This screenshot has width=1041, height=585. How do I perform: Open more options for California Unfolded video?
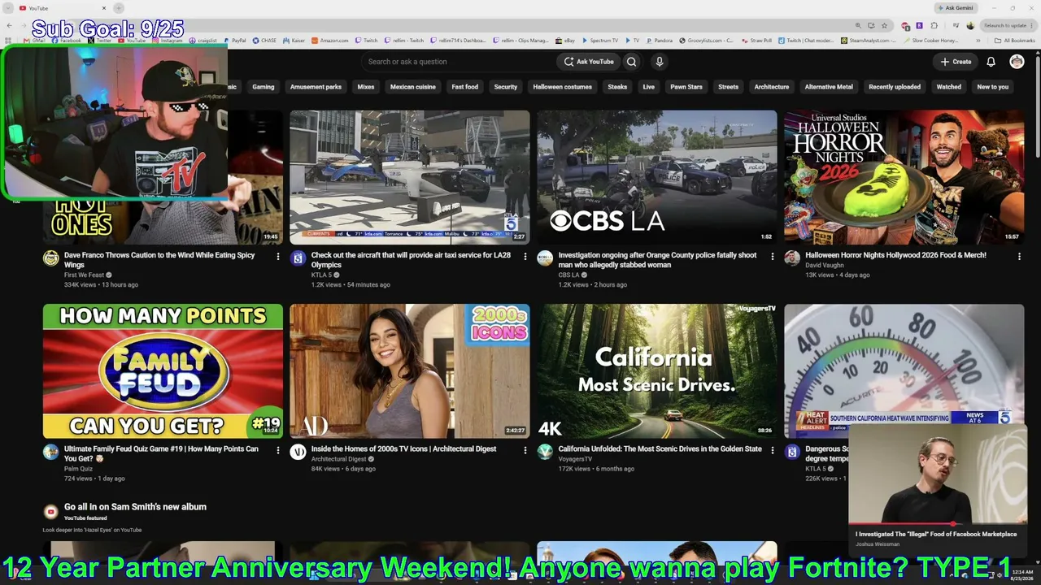[772, 450]
